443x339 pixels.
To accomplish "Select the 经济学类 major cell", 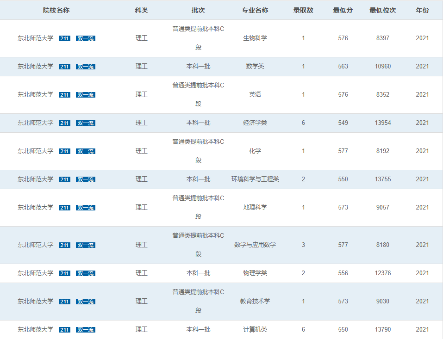I will click(255, 123).
